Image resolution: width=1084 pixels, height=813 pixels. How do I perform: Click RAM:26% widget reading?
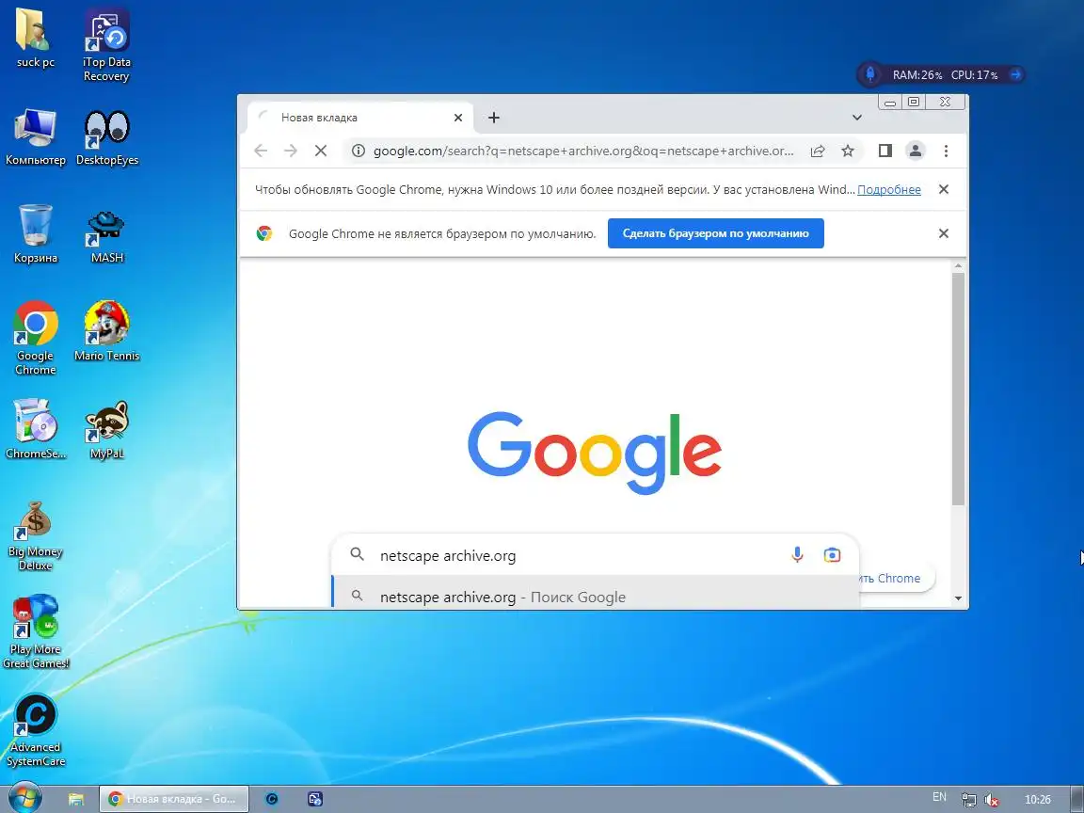point(917,74)
